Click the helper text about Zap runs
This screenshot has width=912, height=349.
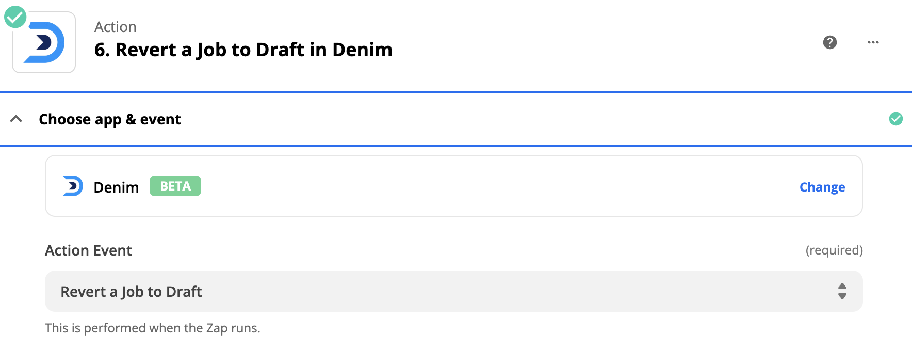[152, 328]
